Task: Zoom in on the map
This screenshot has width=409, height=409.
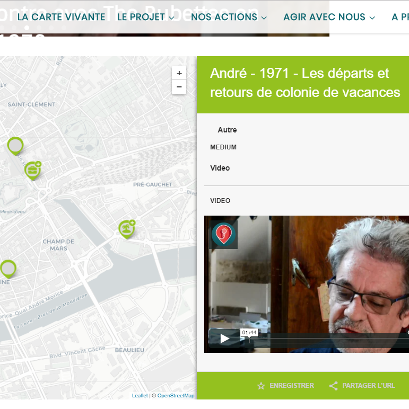Action: [179, 73]
